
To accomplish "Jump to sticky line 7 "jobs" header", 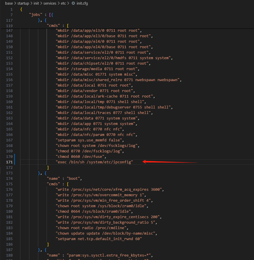I will (x=41, y=15).
